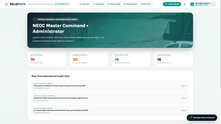Viewport: 221px width, 124px height.
Task: Click the 30 SOS calls count
Action: tap(75, 59)
